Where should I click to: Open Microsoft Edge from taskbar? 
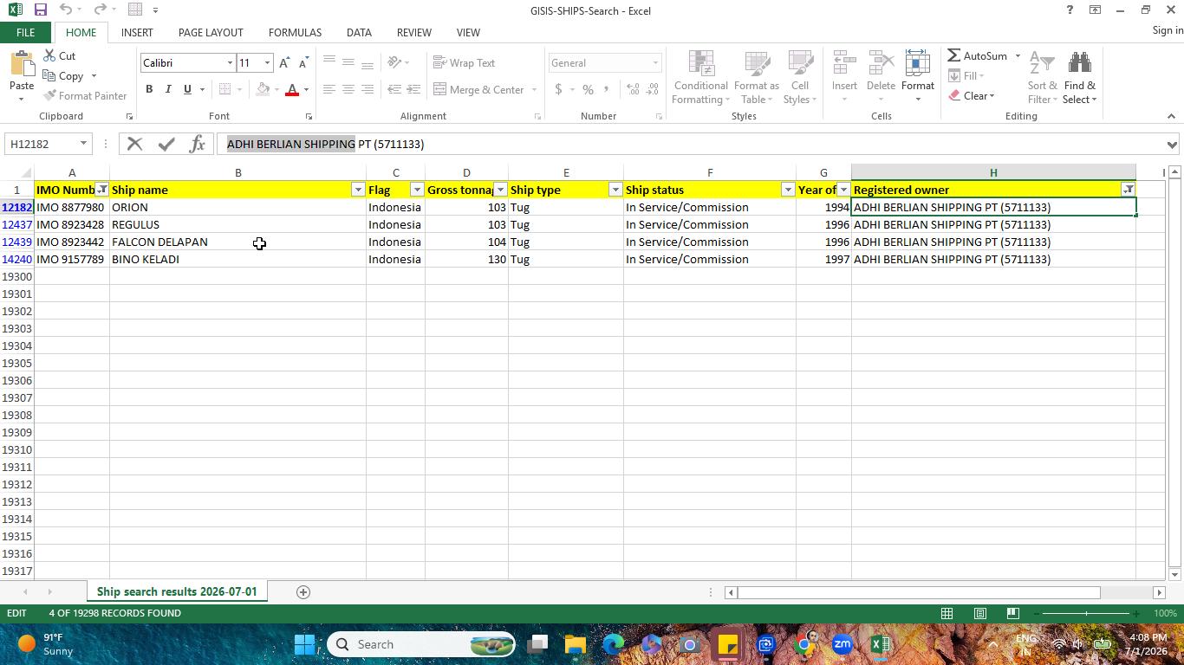point(614,644)
